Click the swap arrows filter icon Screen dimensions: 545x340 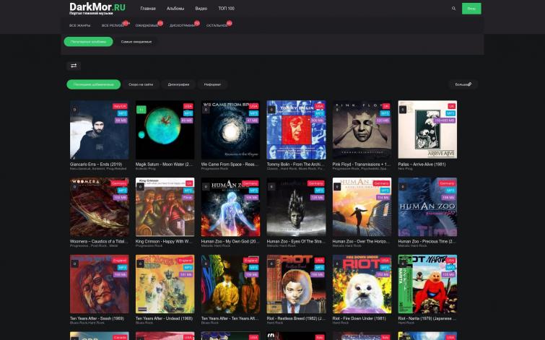coord(74,66)
